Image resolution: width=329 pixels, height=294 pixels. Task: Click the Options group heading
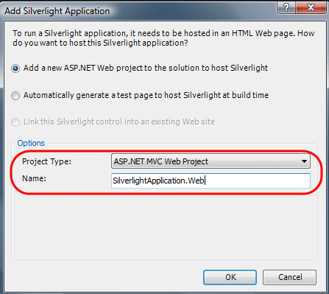point(31,143)
